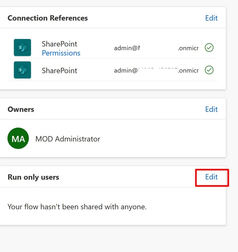The image size is (238, 252).
Task: Click the green checkmark on the first SharePoint connection
Action: coord(209,48)
